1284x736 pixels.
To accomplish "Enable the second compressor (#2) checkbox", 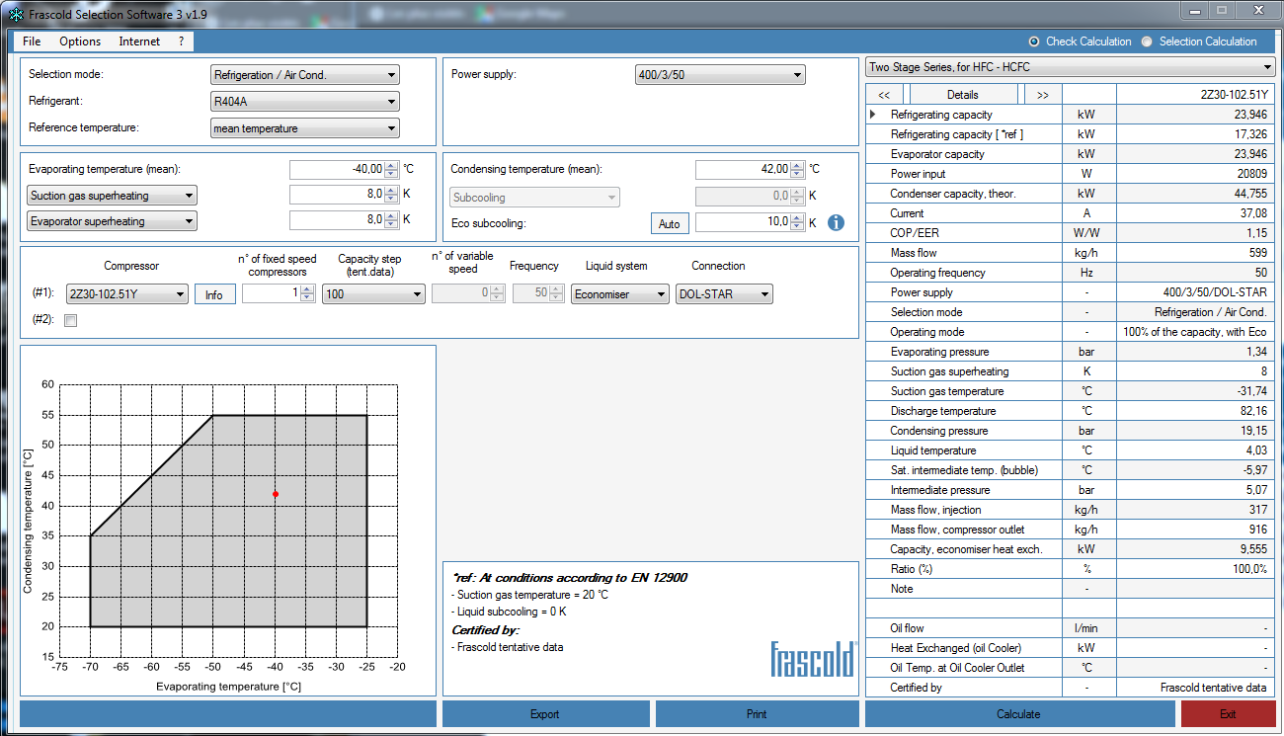I will click(x=70, y=320).
